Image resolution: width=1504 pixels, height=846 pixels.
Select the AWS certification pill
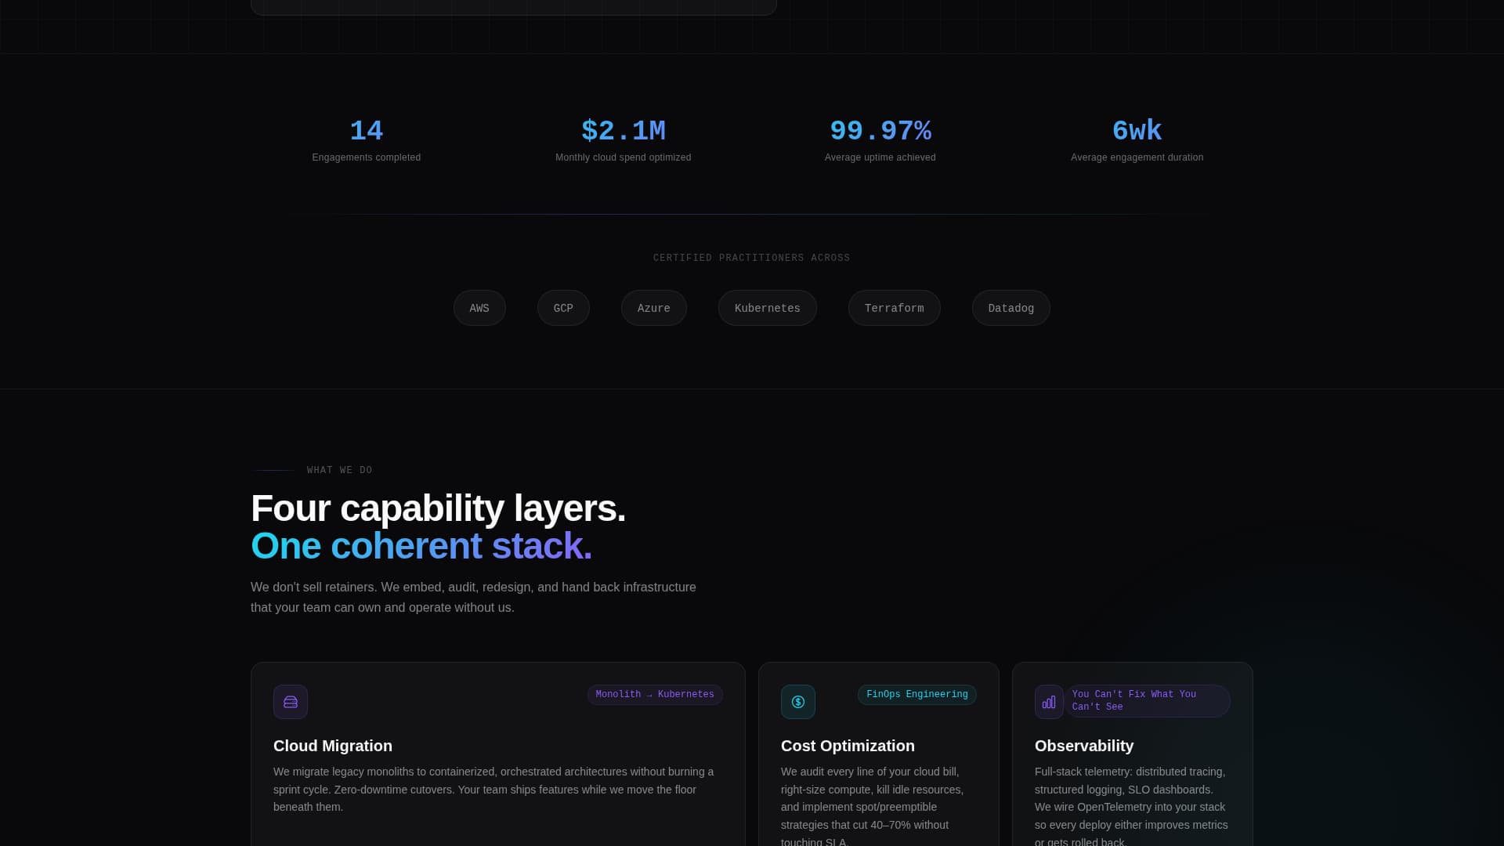(x=479, y=308)
